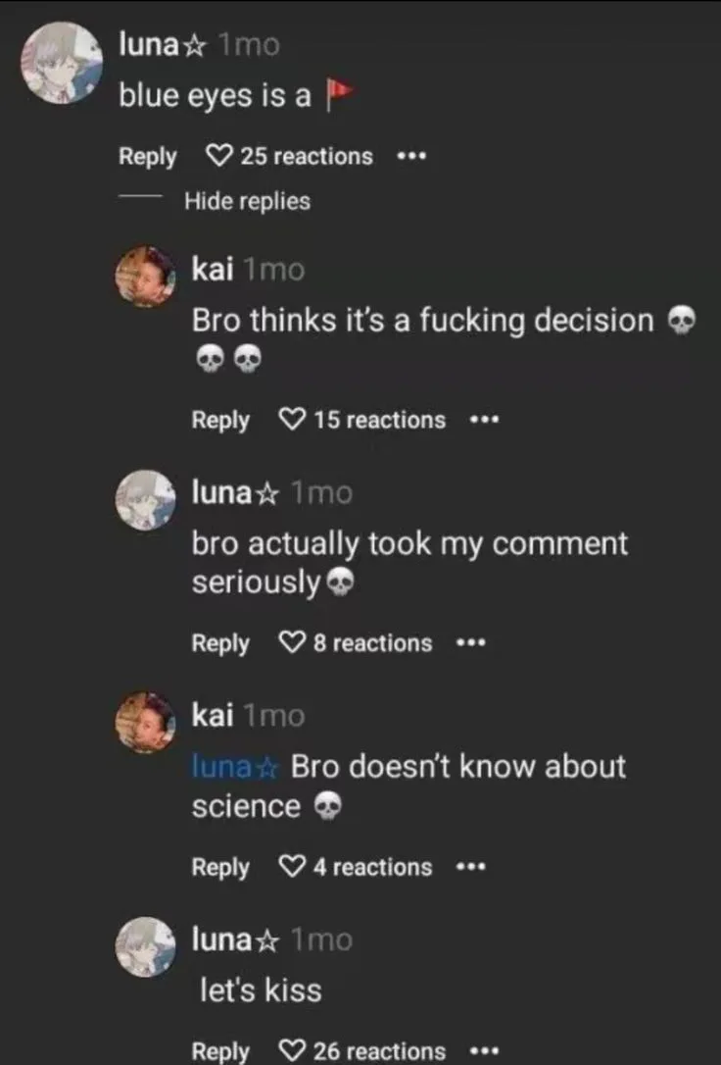Open more options for 'blue eyes' comment
Viewport: 721px width, 1065px height.
[411, 156]
